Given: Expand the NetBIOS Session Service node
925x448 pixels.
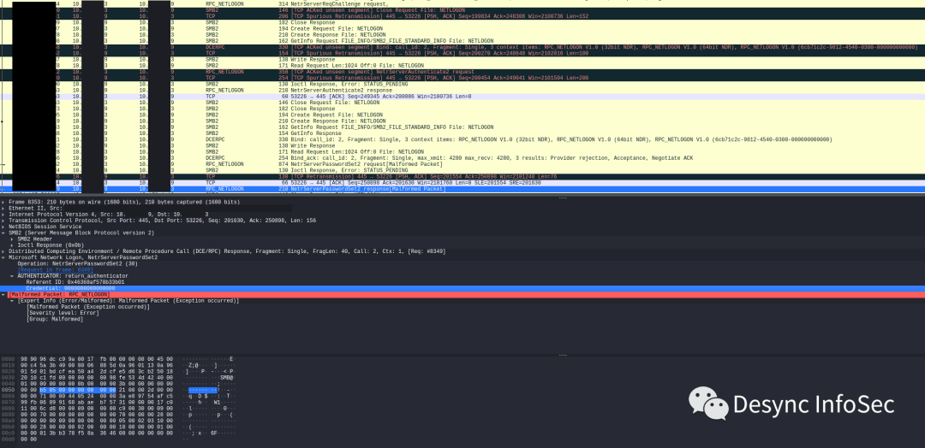Looking at the screenshot, I should click(x=3, y=227).
